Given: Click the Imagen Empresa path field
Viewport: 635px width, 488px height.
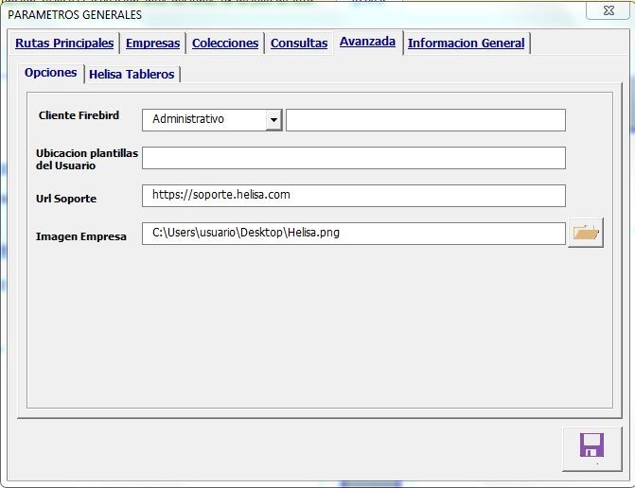Looking at the screenshot, I should pos(353,233).
